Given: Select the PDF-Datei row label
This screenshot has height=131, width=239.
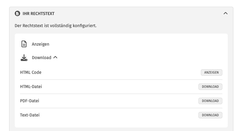Looking at the screenshot, I should pos(30,101).
